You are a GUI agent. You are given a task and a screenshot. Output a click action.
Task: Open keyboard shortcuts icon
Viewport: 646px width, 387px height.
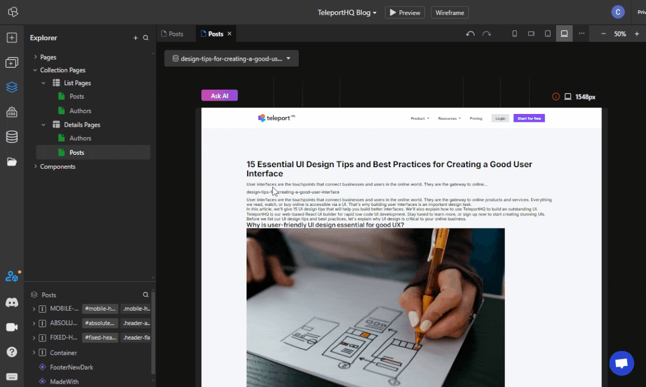12,376
